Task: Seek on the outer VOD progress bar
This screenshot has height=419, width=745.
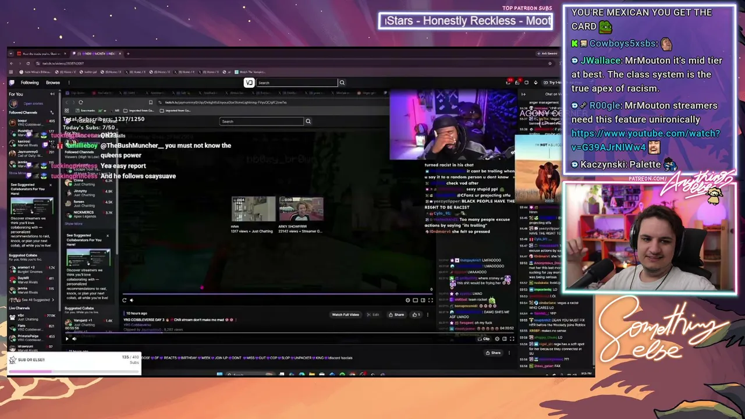Action: [x=289, y=333]
